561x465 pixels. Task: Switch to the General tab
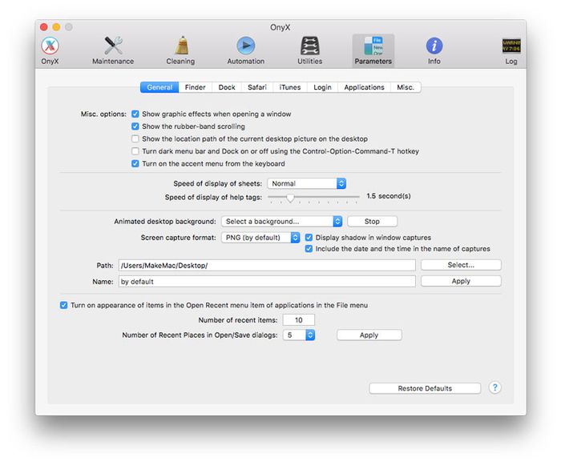pyautogui.click(x=159, y=87)
